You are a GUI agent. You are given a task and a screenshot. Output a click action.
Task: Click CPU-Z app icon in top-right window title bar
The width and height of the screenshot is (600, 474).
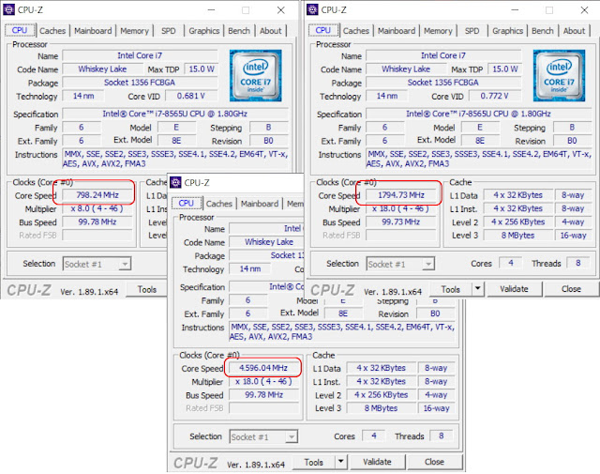pos(312,9)
